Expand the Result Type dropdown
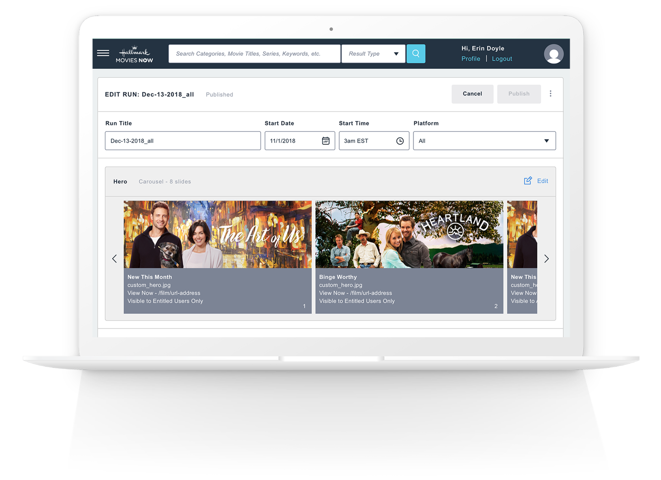 (x=373, y=54)
